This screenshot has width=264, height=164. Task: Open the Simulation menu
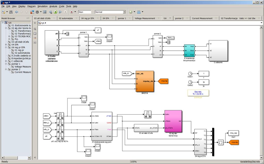pyautogui.click(x=43, y=6)
